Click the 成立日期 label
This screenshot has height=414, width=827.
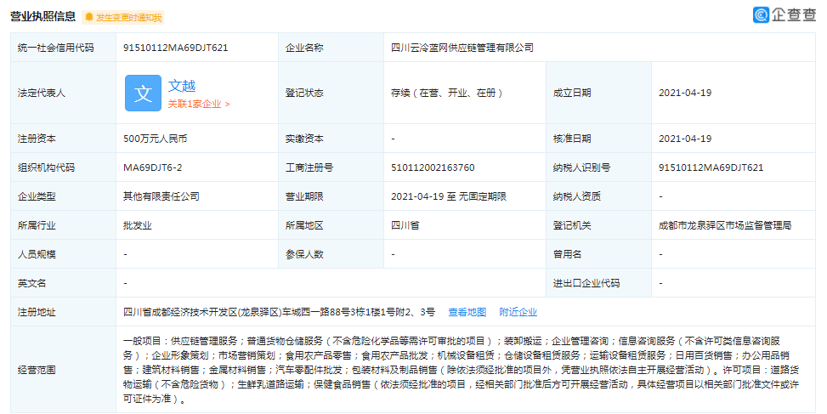(x=572, y=93)
